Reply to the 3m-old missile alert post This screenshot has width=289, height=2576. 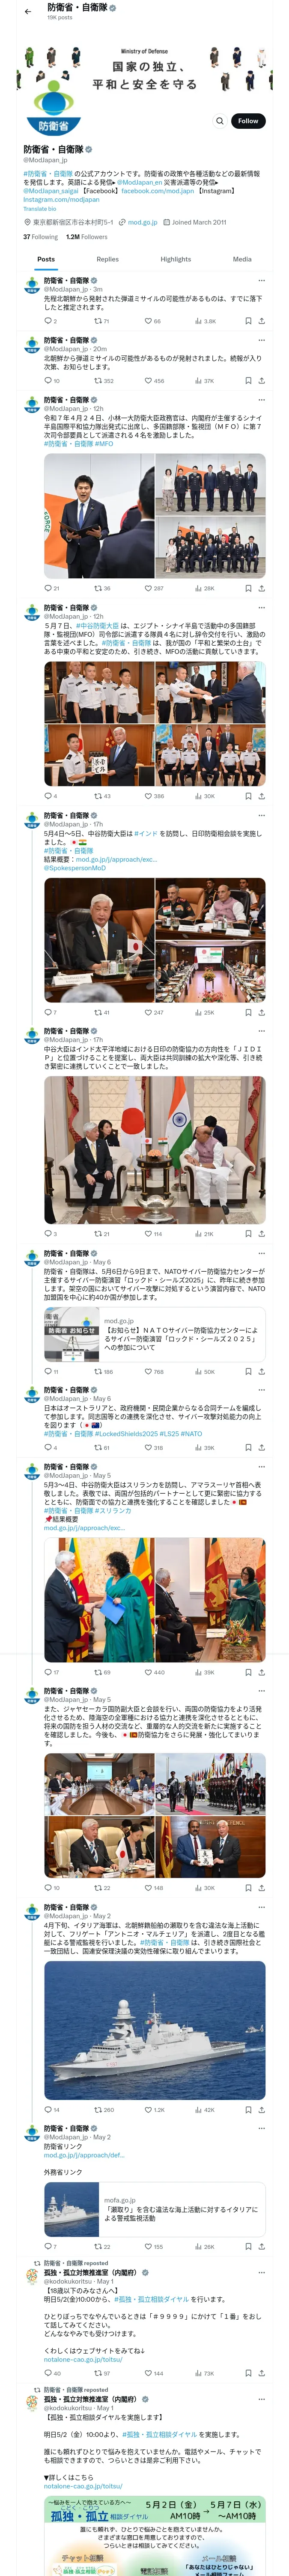coord(50,321)
